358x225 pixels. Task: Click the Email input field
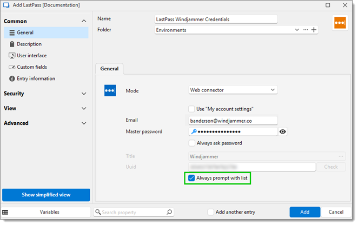[x=233, y=121]
